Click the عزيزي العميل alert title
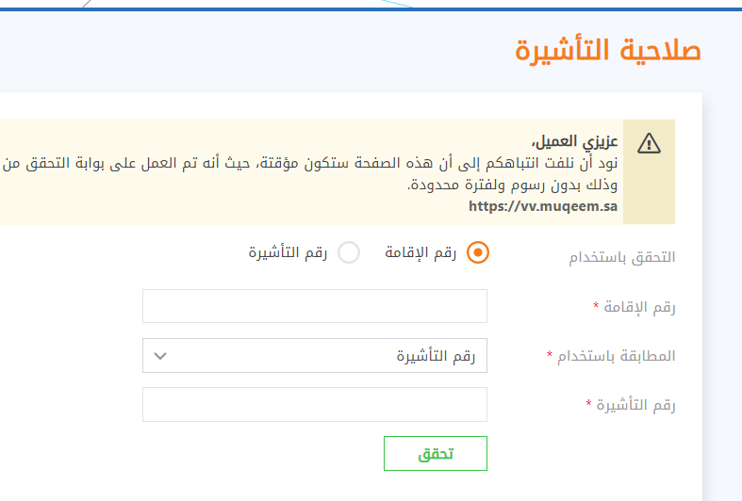 click(575, 141)
